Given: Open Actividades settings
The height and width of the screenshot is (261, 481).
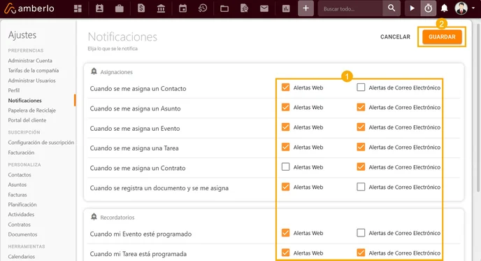Looking at the screenshot, I should point(21,214).
